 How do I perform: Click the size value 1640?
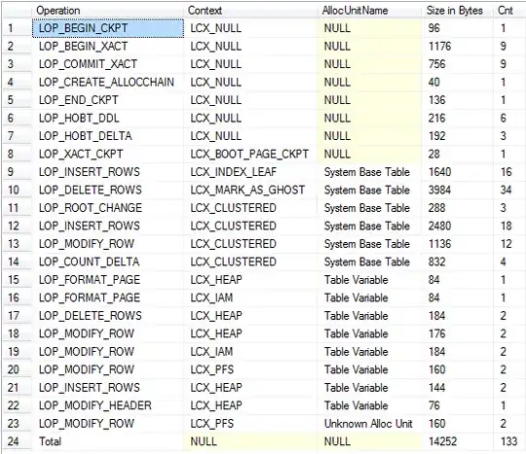tap(439, 172)
